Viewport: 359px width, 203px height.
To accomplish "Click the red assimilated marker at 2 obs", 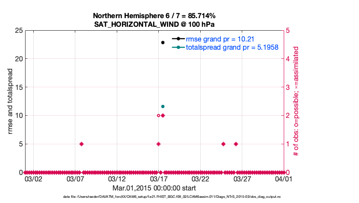I will (x=163, y=115).
